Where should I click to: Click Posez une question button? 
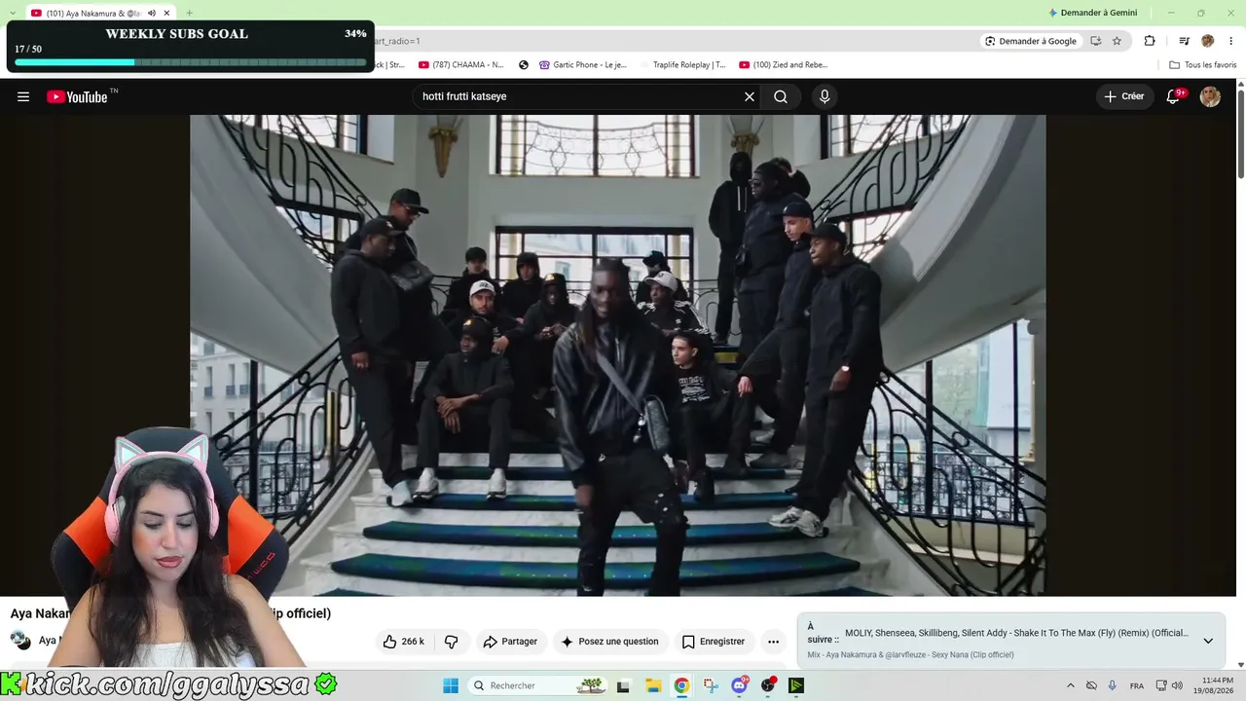(610, 642)
